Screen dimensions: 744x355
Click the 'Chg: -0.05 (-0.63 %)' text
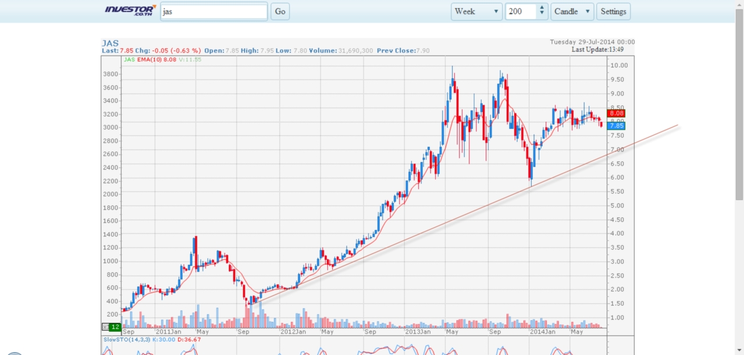[x=168, y=51]
